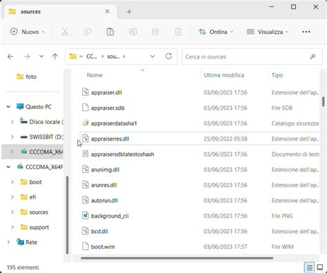Open recent locations dropdown arrow
The image size is (327, 273).
[x=41, y=57]
